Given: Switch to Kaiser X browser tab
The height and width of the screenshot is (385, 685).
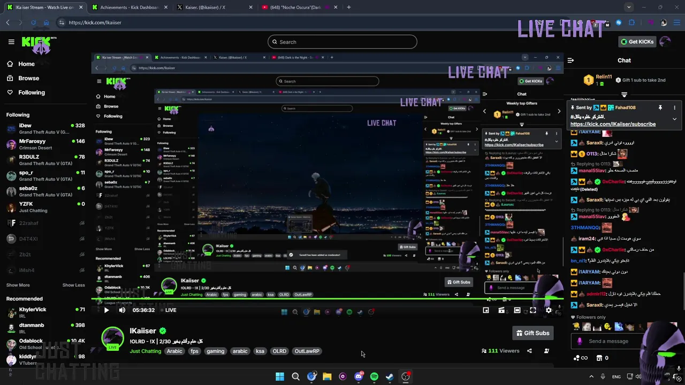Looking at the screenshot, I should [213, 7].
